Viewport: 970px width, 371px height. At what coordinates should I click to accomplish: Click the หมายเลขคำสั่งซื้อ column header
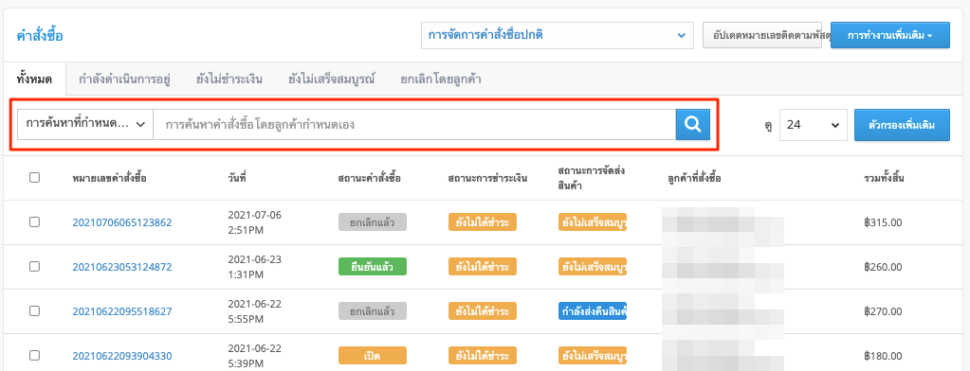[109, 178]
